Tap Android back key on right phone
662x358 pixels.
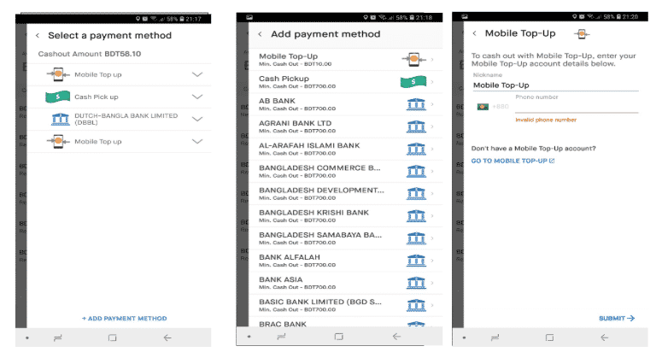(x=604, y=337)
